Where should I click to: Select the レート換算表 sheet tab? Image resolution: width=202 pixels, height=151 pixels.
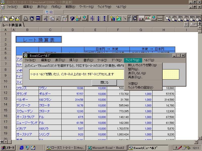[x=12, y=25]
